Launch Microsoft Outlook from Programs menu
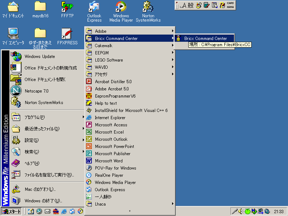 point(130,139)
